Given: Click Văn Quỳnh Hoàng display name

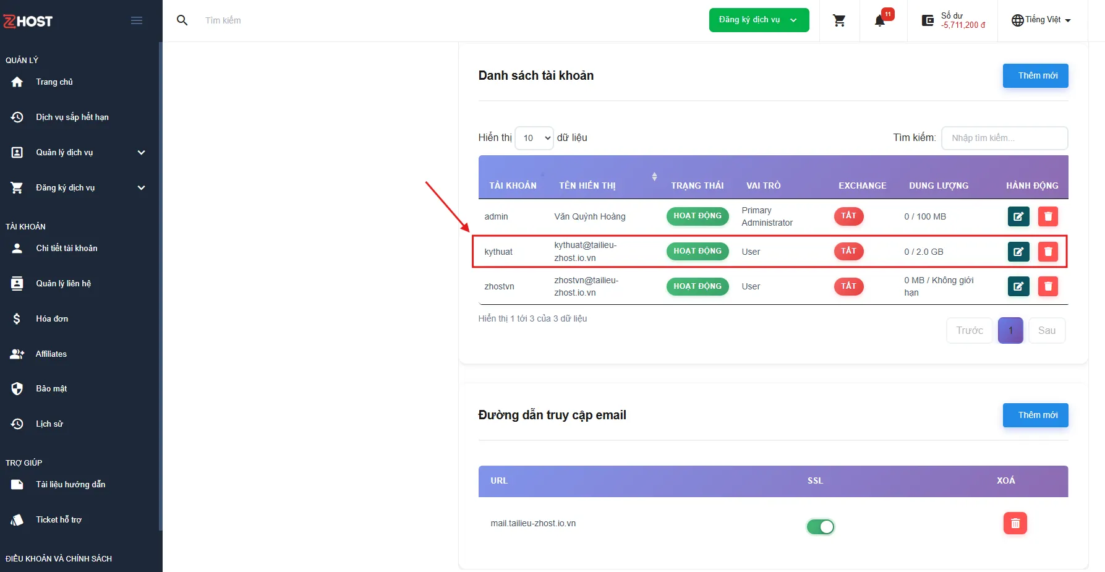Looking at the screenshot, I should tap(590, 216).
